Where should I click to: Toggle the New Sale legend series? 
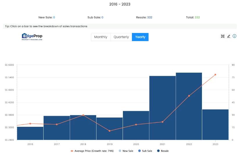click(126, 151)
